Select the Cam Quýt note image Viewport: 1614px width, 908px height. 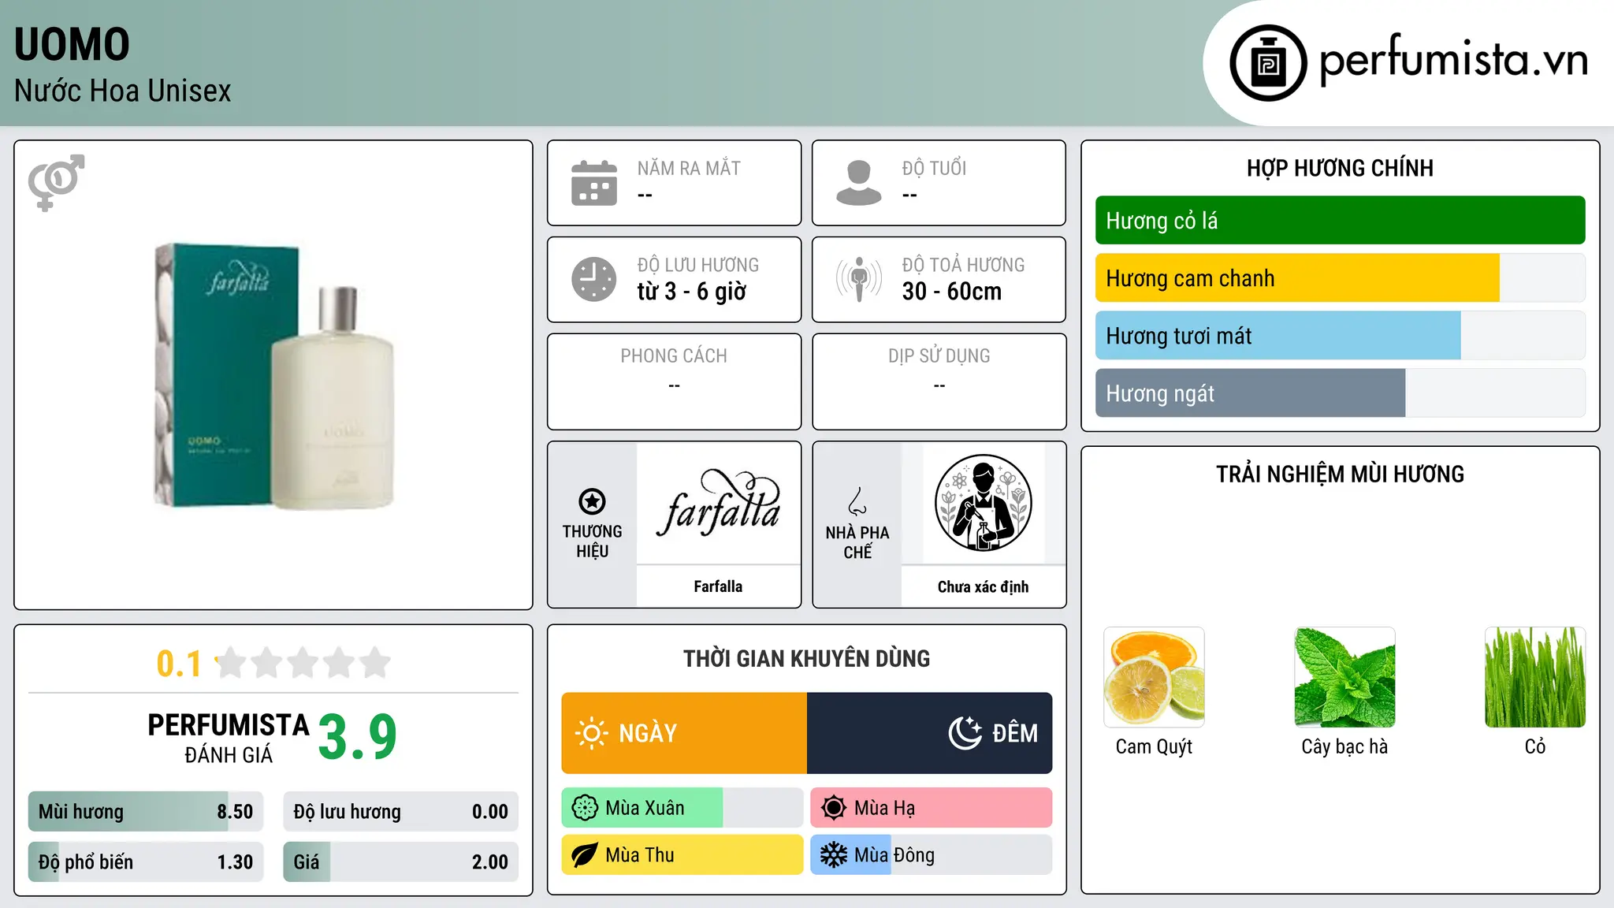click(x=1154, y=677)
